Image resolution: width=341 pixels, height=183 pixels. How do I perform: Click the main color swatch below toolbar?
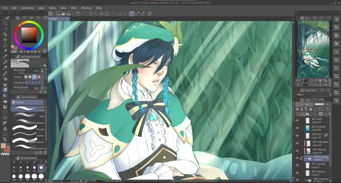[3, 146]
